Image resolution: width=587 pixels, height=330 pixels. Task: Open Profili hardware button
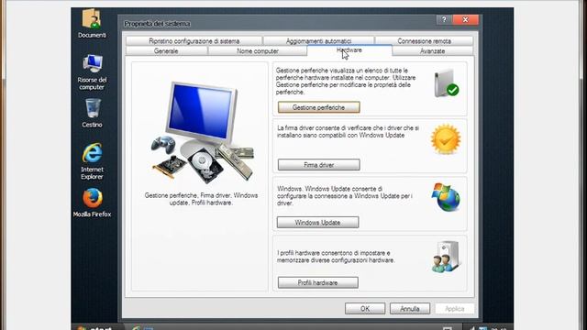317,282
